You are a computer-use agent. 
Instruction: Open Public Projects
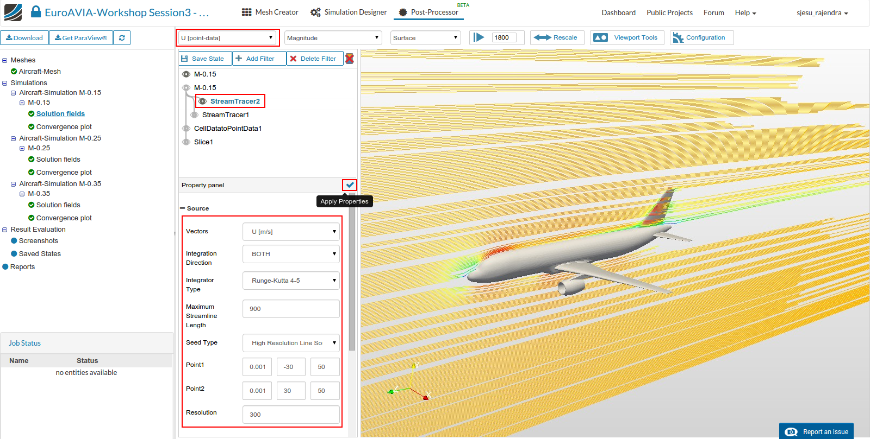[669, 12]
